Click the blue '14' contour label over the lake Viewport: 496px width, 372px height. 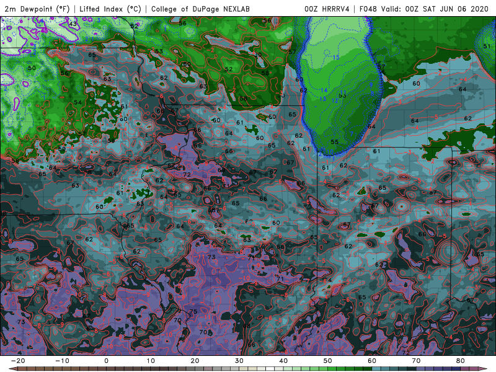pyautogui.click(x=324, y=91)
